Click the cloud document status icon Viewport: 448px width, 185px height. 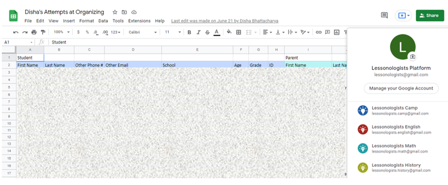(134, 12)
